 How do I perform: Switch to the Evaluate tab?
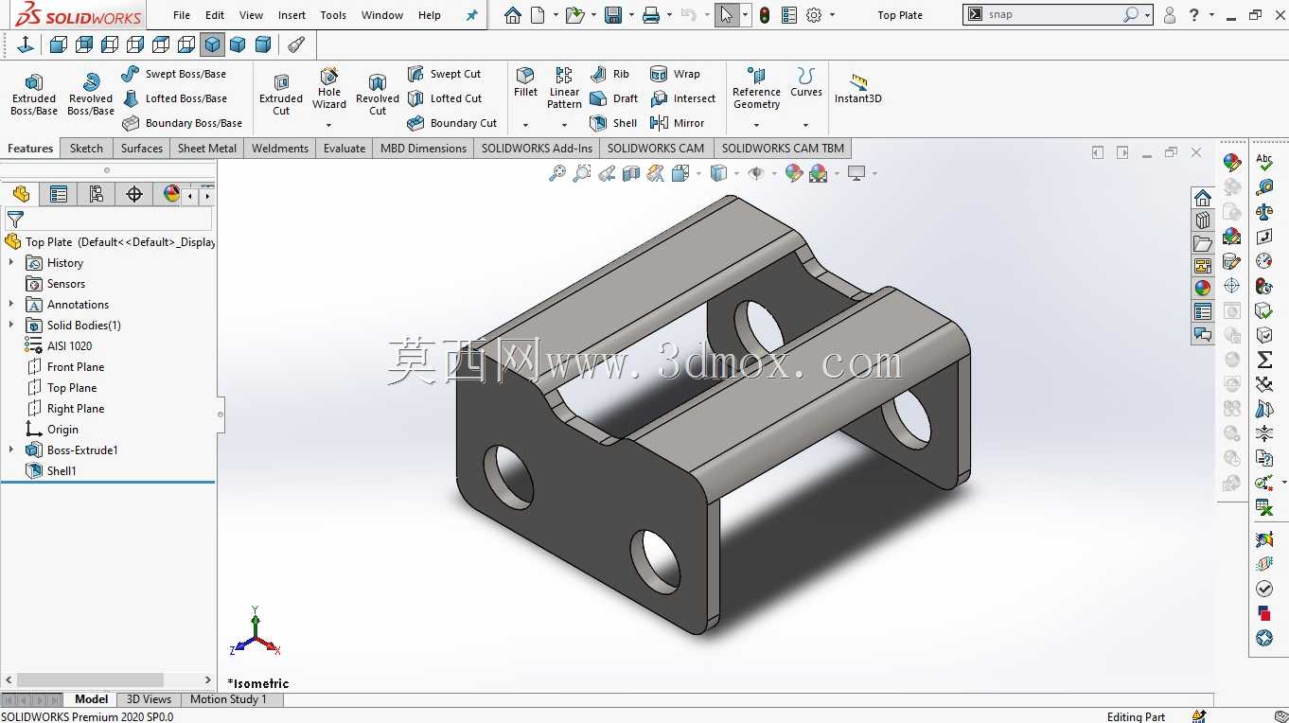click(344, 148)
